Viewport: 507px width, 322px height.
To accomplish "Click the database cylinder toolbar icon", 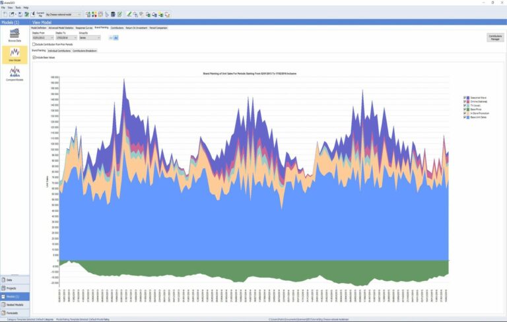I will point(113,15).
